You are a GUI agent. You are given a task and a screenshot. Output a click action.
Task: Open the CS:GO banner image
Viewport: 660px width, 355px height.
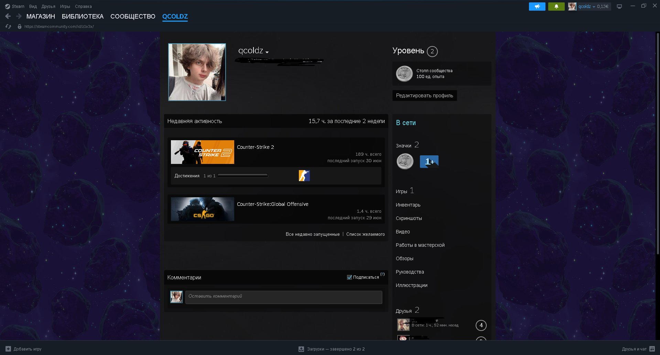203,209
